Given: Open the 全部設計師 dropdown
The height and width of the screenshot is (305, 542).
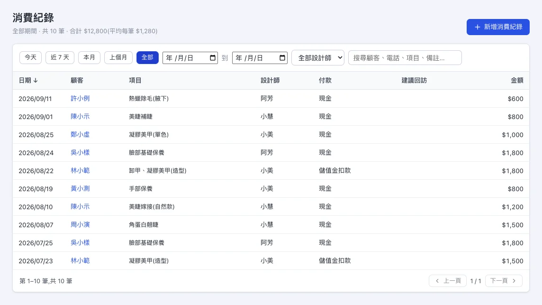Looking at the screenshot, I should click(317, 58).
